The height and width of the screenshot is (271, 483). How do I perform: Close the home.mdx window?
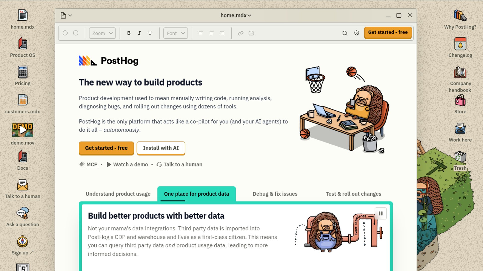click(410, 15)
